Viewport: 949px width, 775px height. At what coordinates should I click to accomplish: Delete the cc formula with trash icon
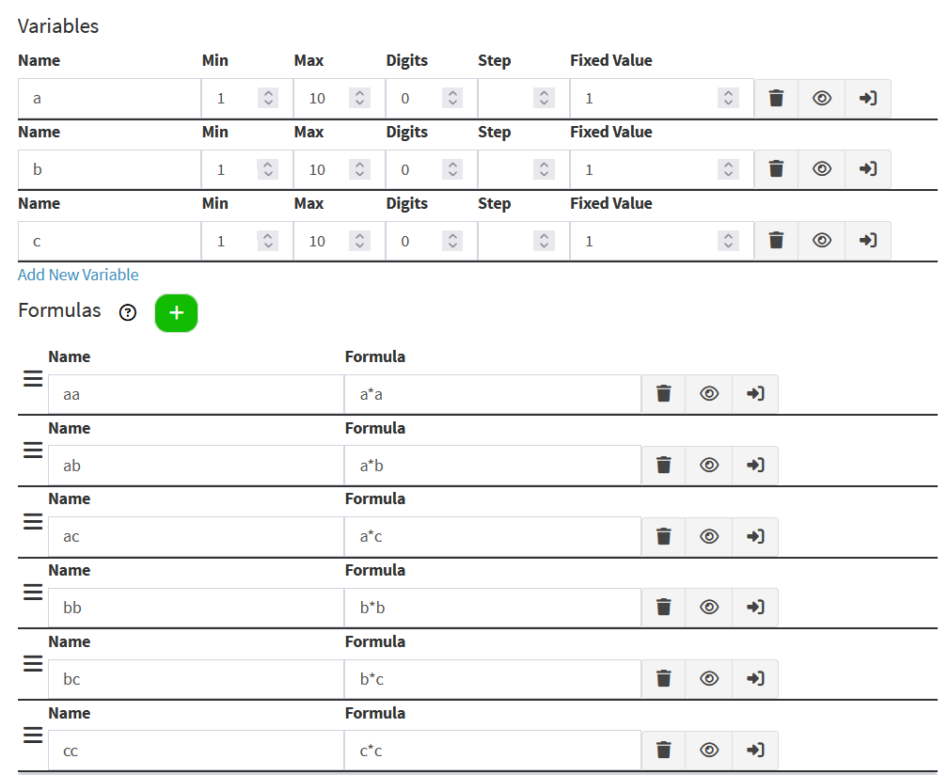tap(663, 750)
